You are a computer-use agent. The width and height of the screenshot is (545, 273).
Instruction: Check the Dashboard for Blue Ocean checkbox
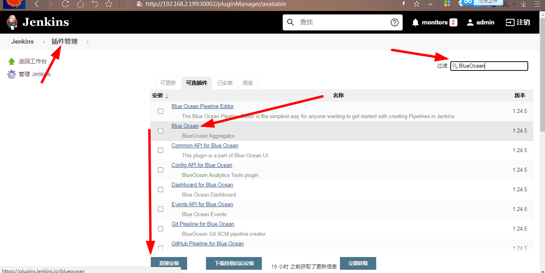[x=160, y=189]
